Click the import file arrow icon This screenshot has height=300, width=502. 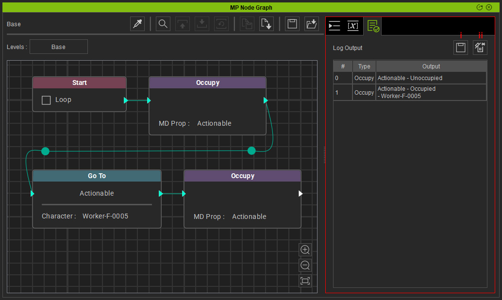tap(266, 24)
